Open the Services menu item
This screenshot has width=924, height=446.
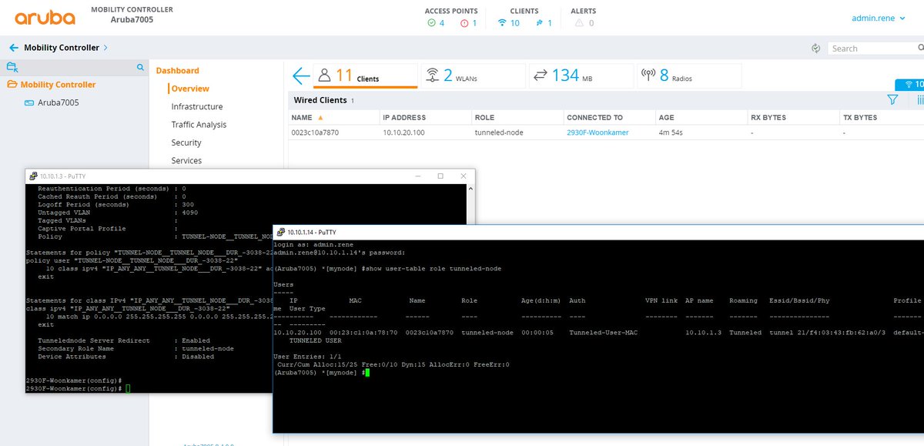[x=186, y=160]
